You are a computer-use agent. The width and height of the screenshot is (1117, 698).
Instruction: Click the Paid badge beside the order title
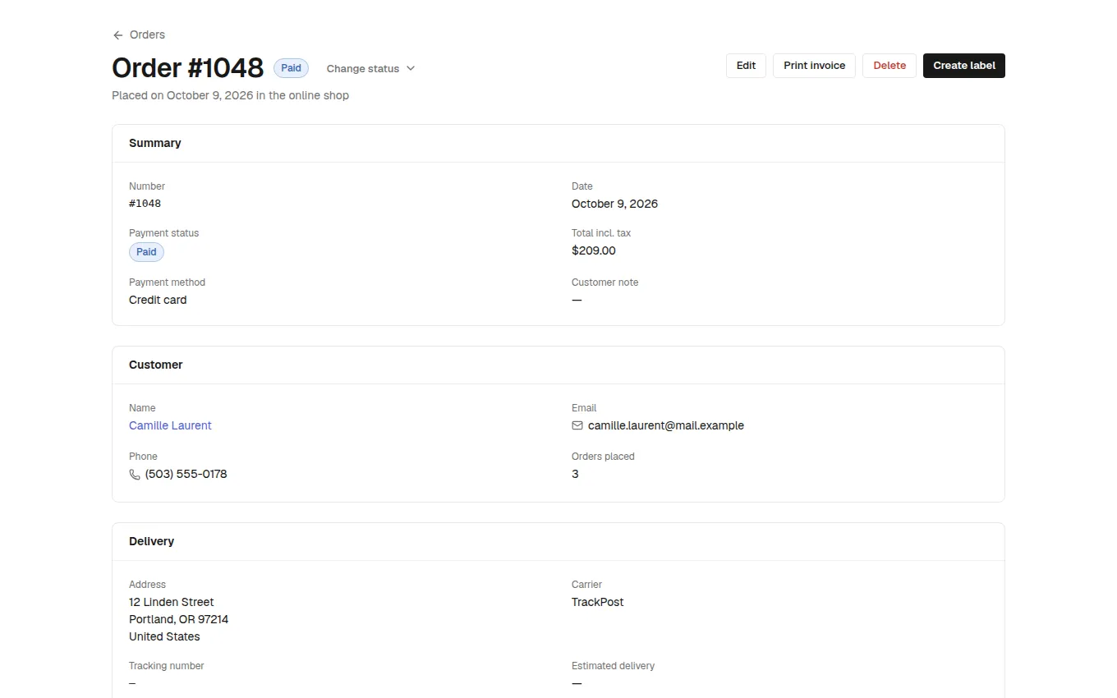coord(291,68)
